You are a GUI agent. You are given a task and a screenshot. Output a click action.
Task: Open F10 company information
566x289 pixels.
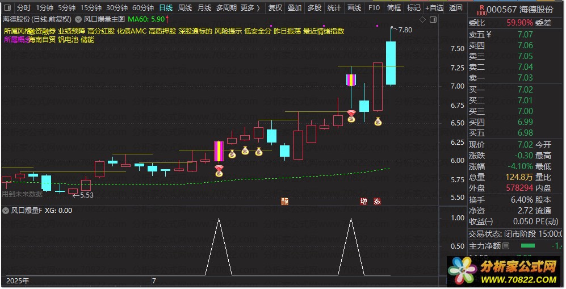coord(374,7)
